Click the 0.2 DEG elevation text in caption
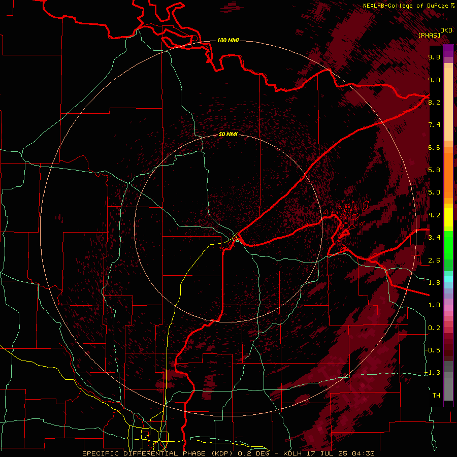The height and width of the screenshot is (457, 457). point(253,453)
